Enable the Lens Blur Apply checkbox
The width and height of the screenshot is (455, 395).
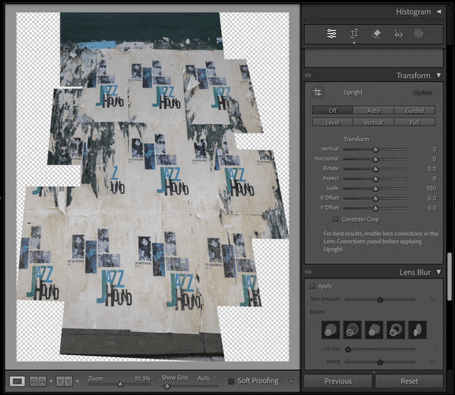[x=312, y=286]
